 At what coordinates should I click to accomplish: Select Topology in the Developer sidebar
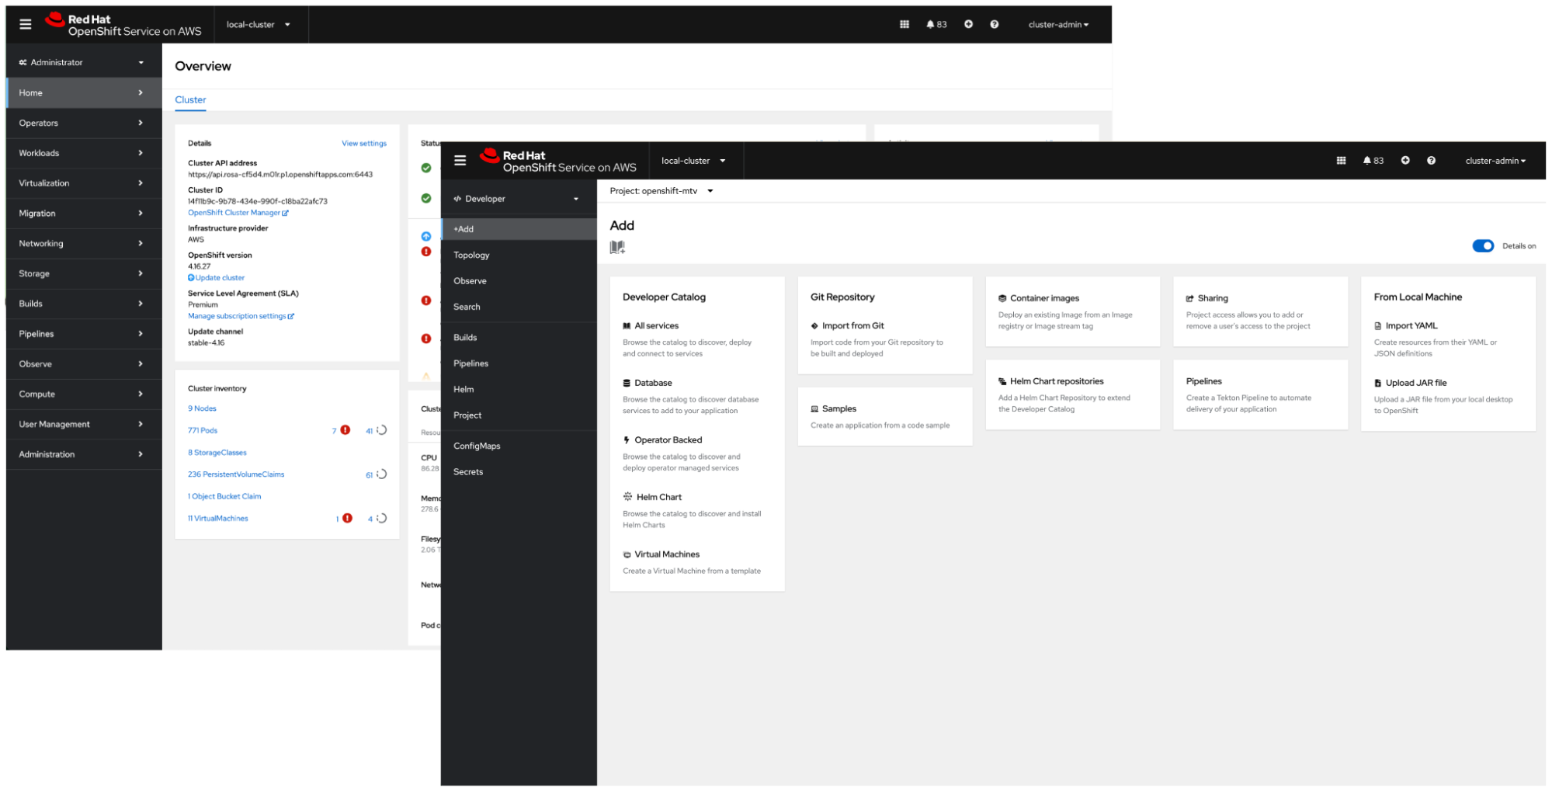[471, 255]
